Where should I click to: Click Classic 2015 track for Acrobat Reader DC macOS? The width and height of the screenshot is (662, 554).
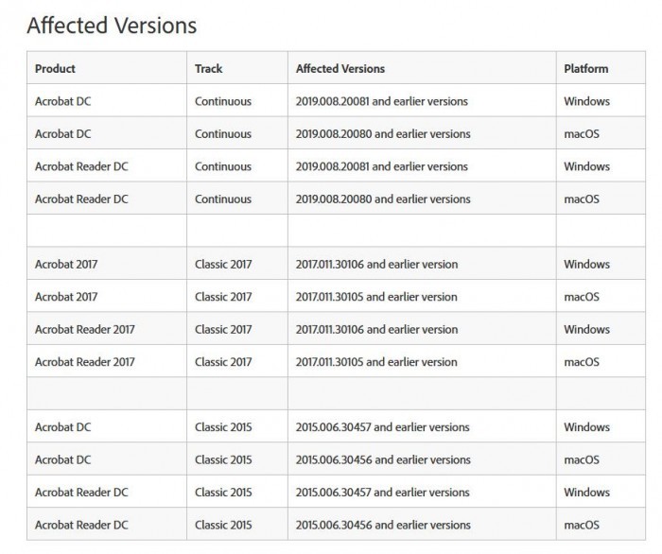point(223,525)
